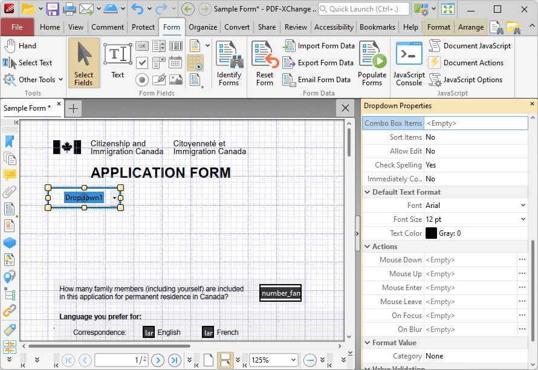The height and width of the screenshot is (370, 538).
Task: Open the Category dropdown showing None
Action: click(476, 356)
